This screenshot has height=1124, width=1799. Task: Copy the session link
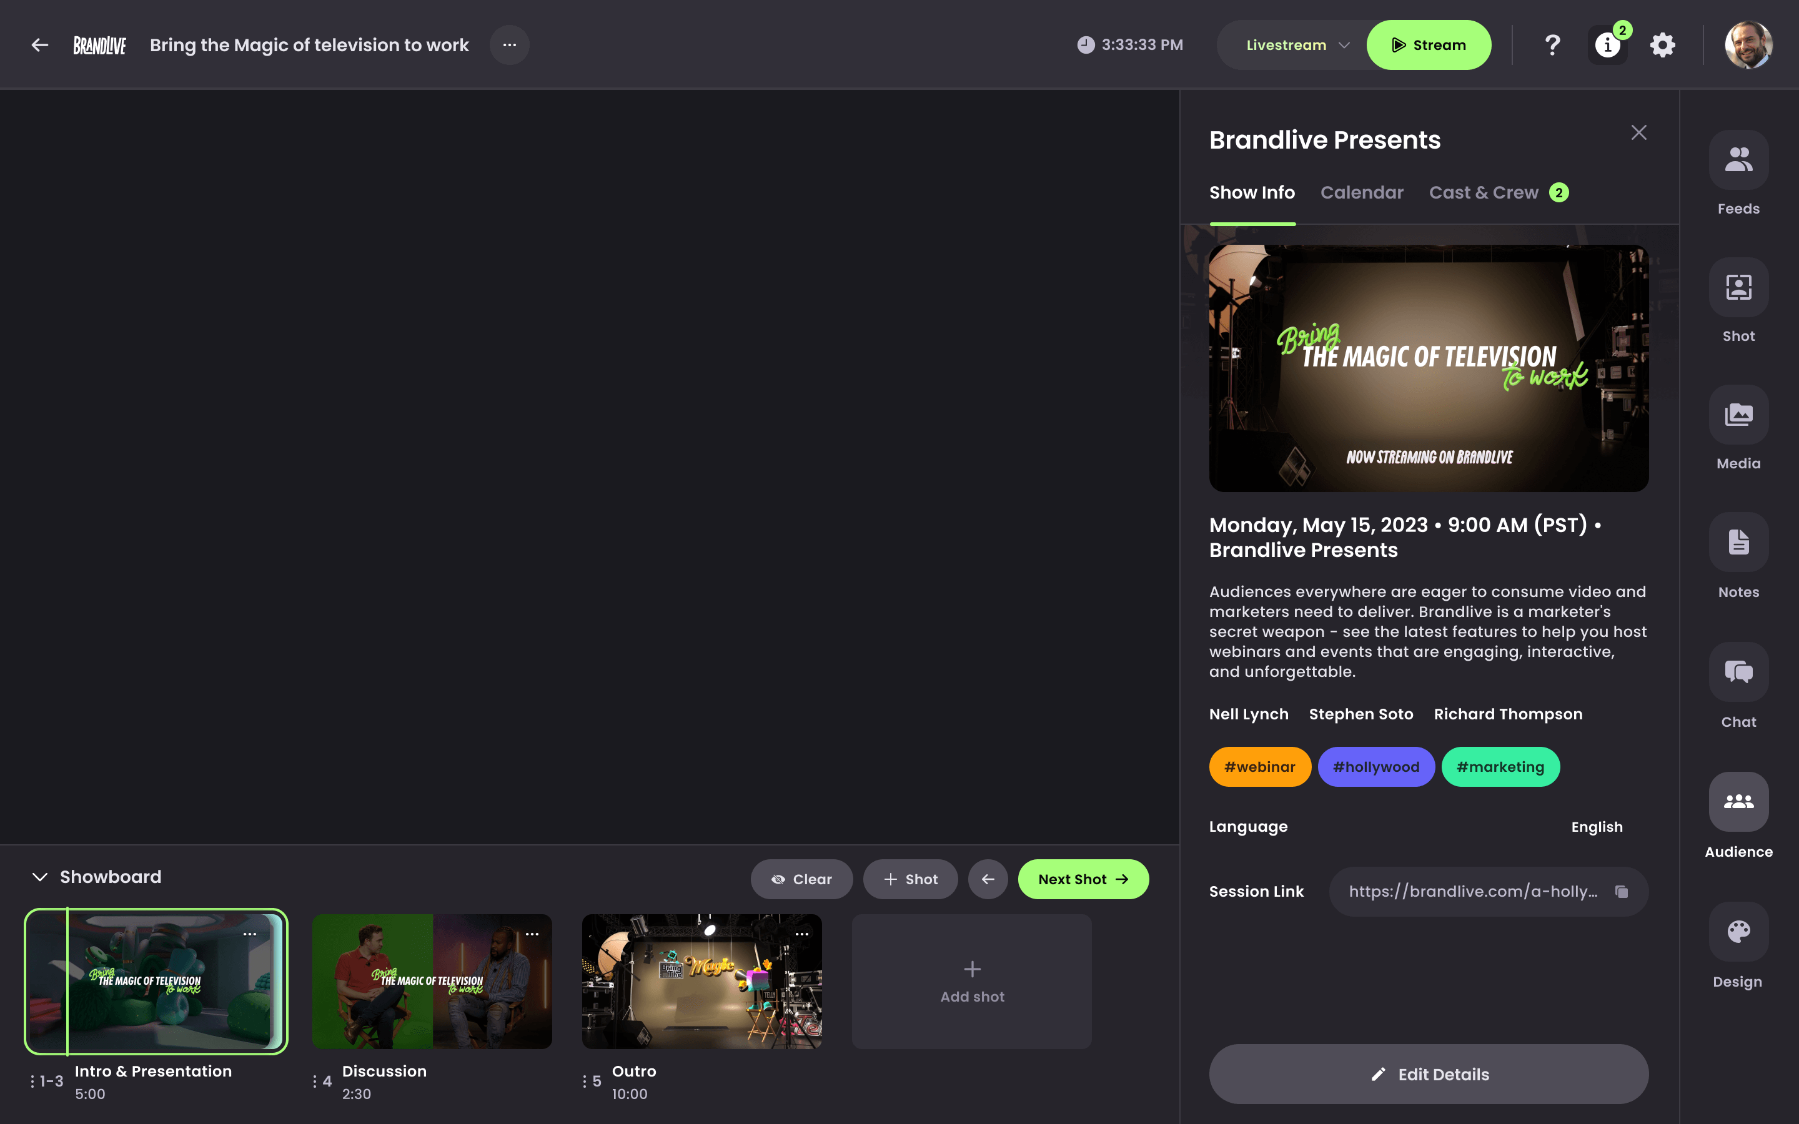pyautogui.click(x=1622, y=891)
